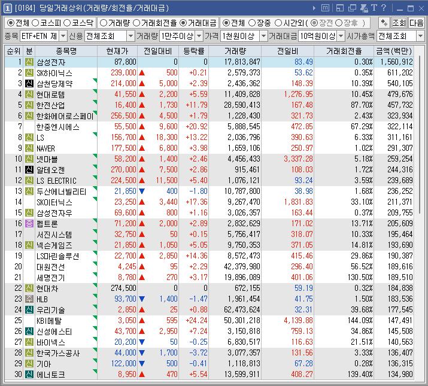The image size is (428, 386).
Task: Select the SK이터닉스 stock name
Action: (x=54, y=202)
